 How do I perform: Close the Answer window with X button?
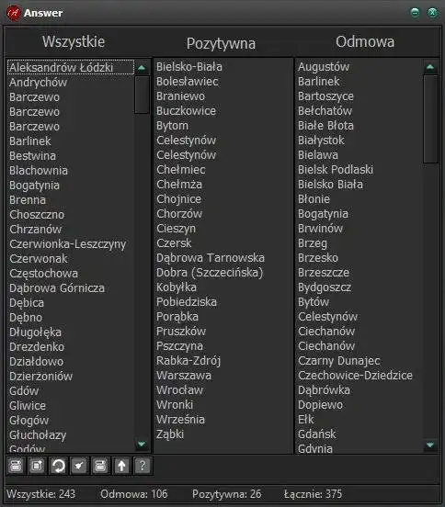tap(432, 13)
